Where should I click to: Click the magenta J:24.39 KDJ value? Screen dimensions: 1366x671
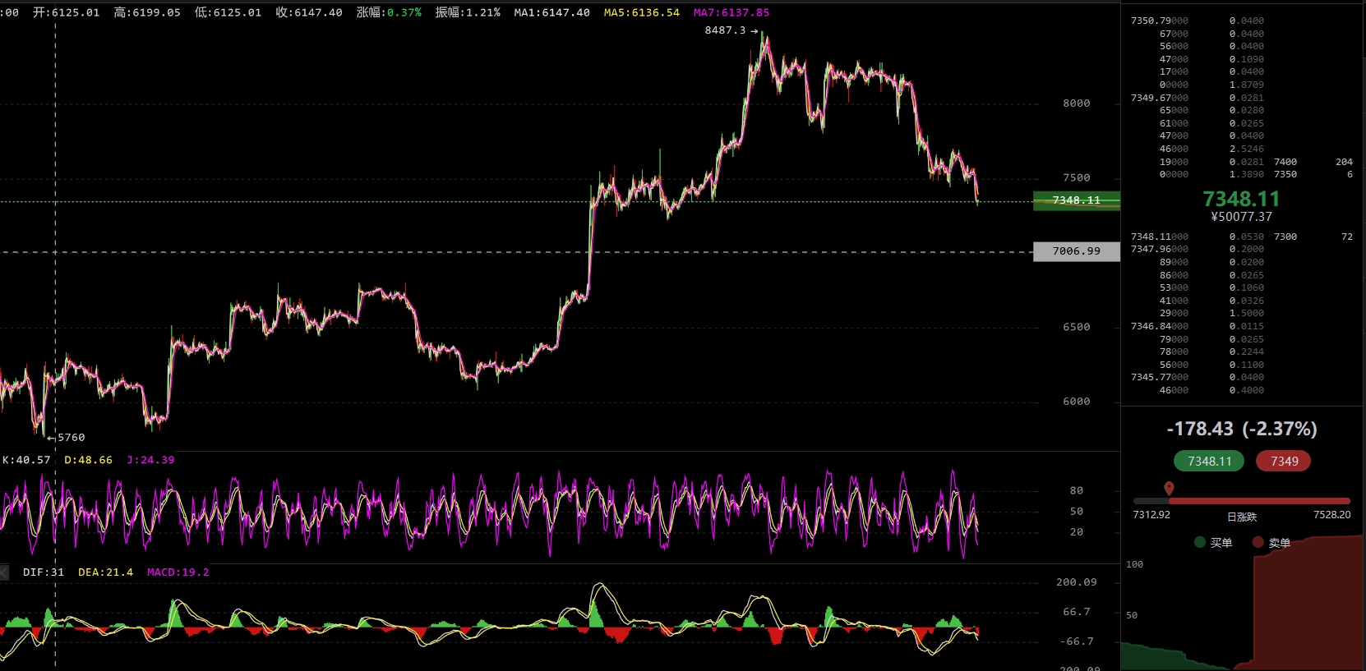150,460
